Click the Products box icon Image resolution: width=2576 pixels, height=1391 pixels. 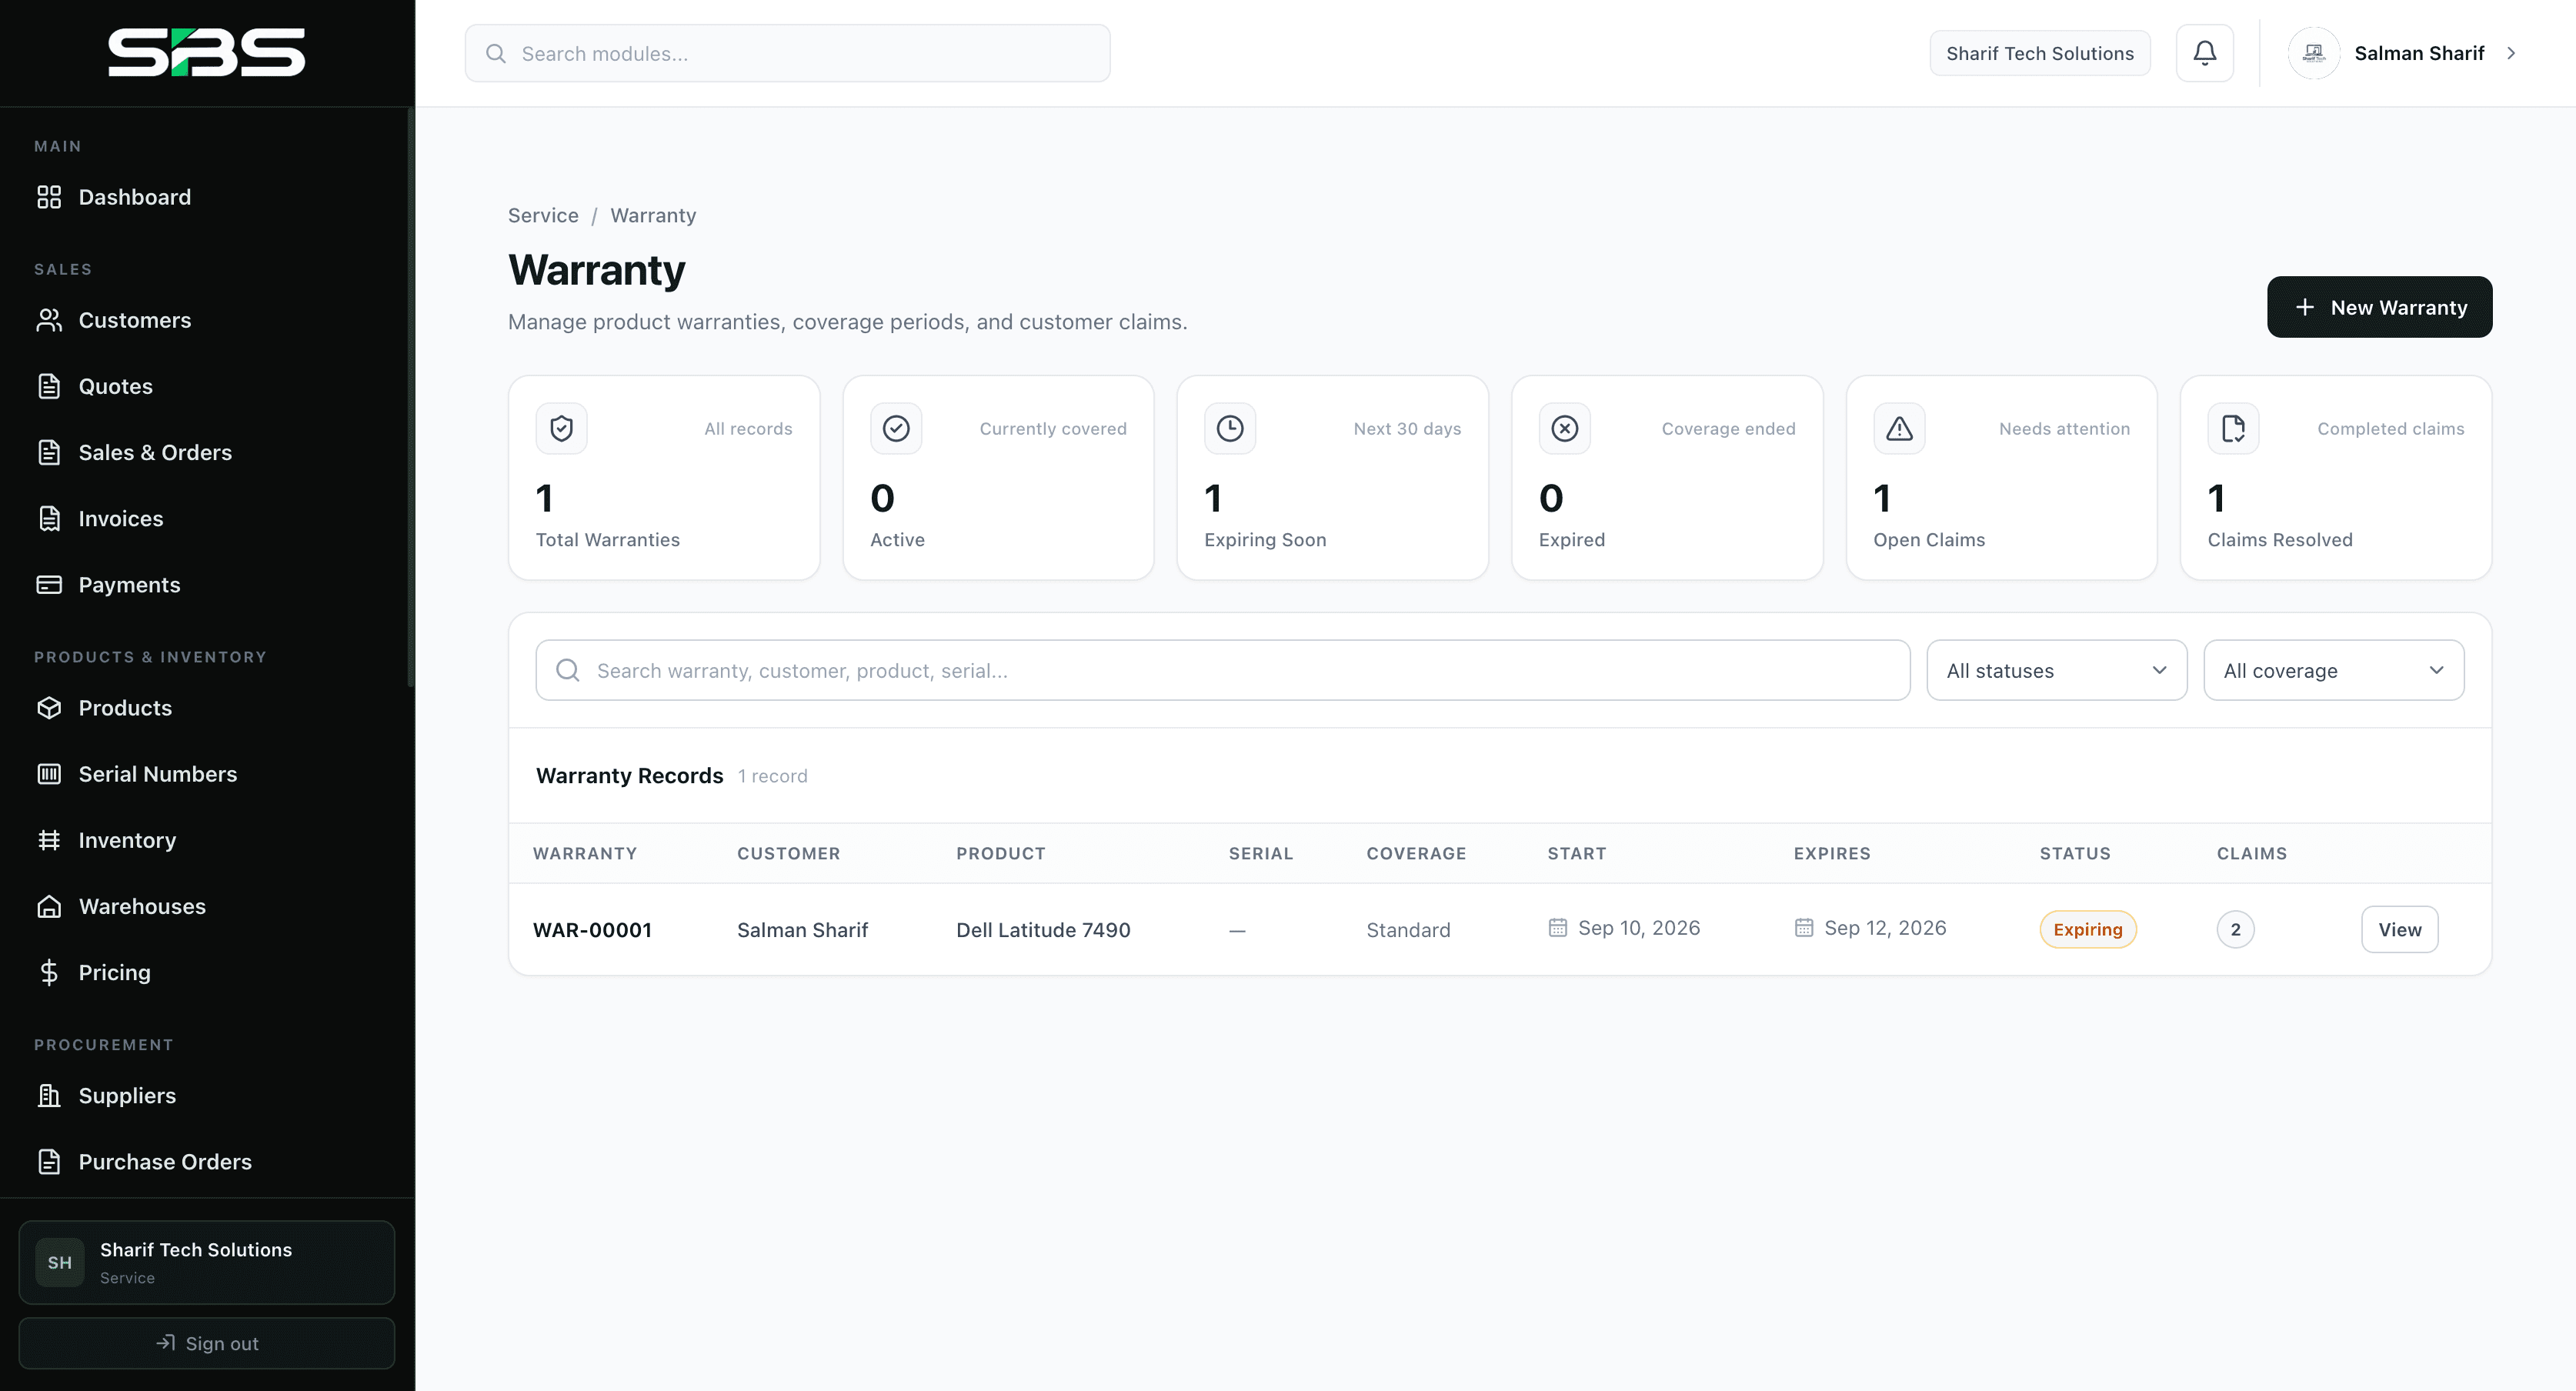[x=49, y=708]
